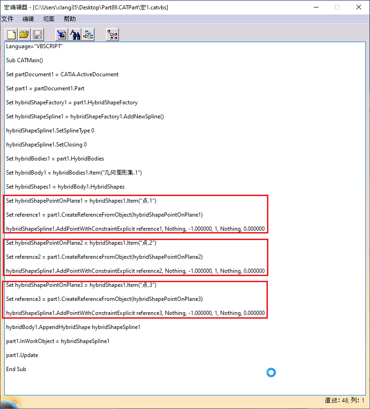The width and height of the screenshot is (370, 409).
Task: Click the part1.HybridShapeFactory line
Action: [x=72, y=102]
